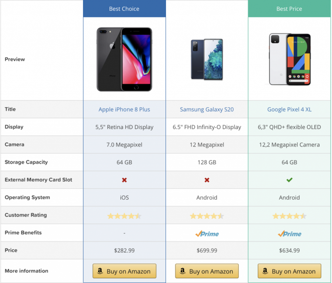Click Buy on Amazon for Google Pixel 4 XL

point(289,271)
